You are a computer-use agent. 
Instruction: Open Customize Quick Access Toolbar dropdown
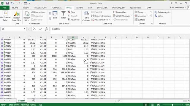pos(29,4)
